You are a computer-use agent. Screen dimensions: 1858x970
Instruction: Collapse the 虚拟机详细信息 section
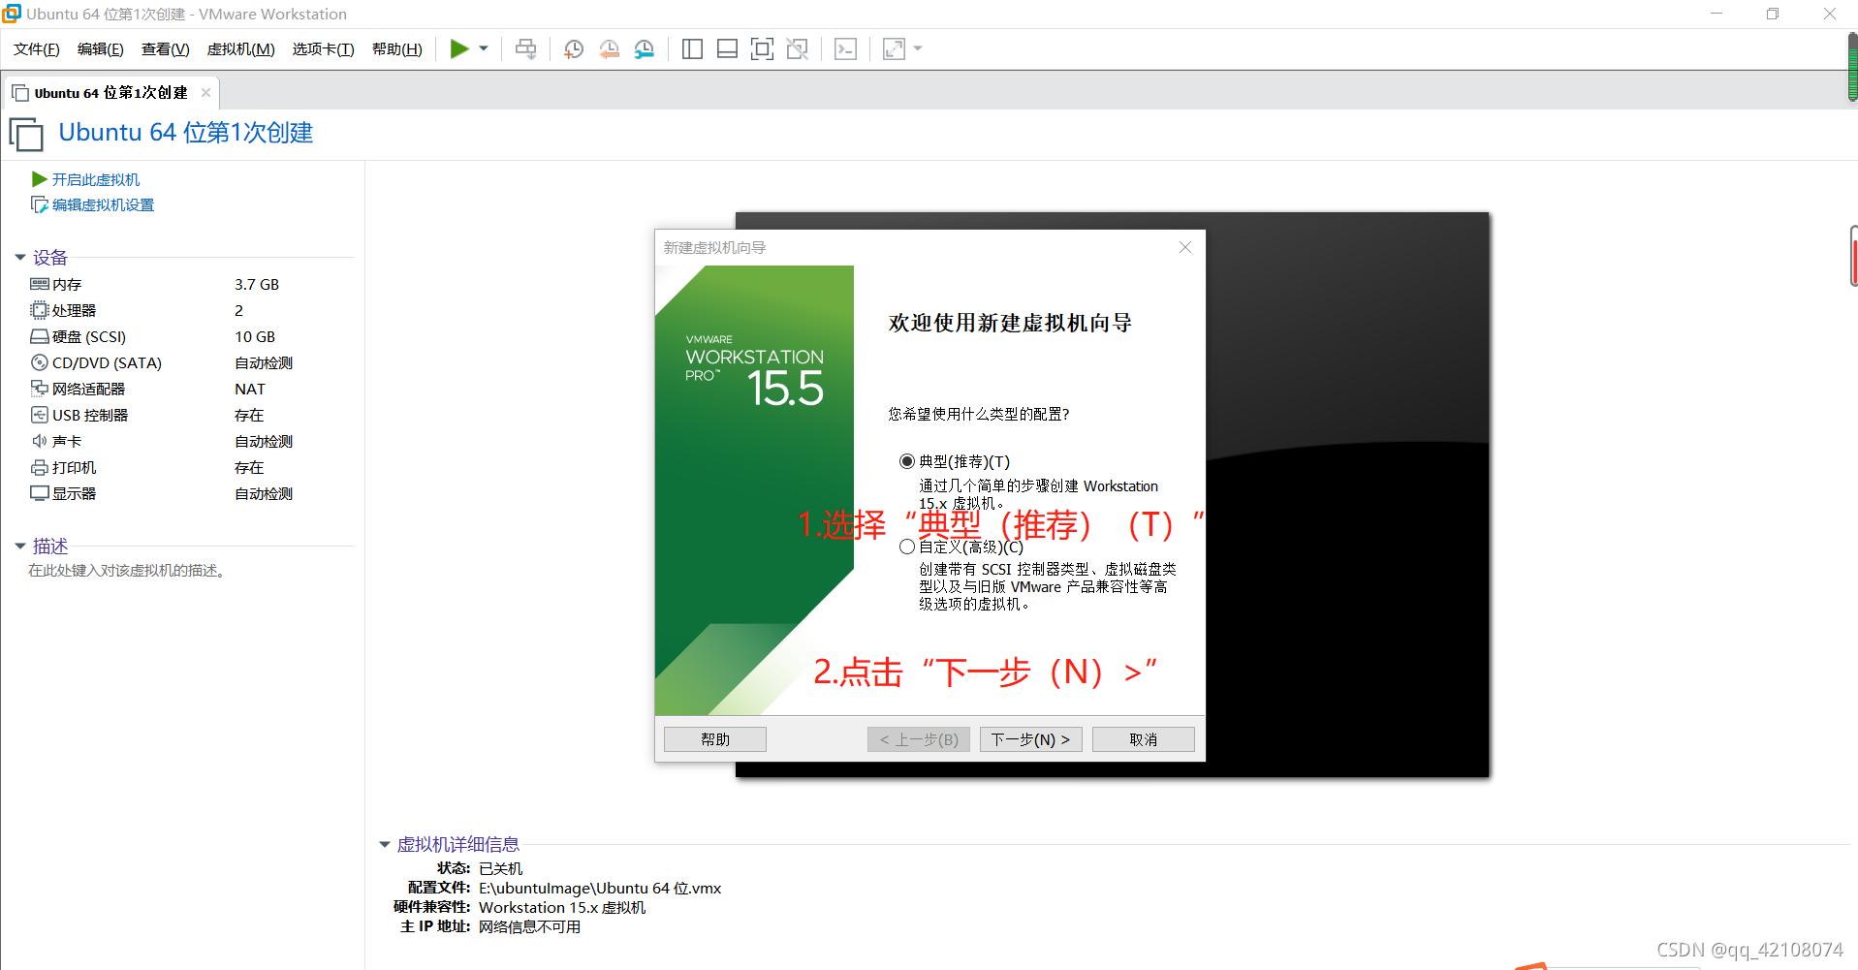(384, 845)
